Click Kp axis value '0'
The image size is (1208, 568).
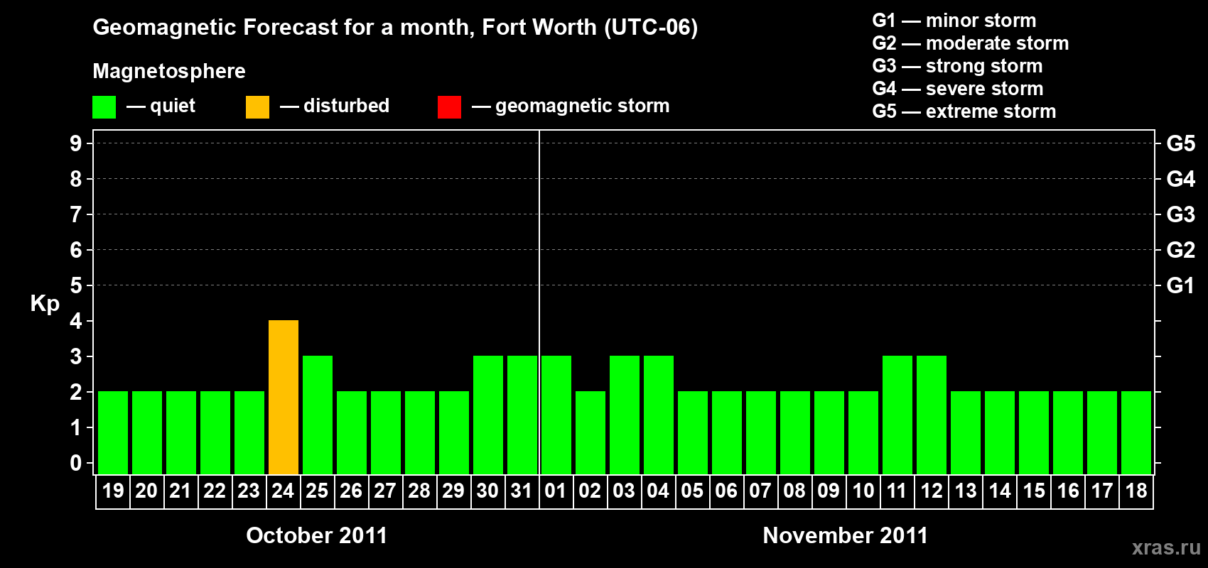(x=76, y=463)
